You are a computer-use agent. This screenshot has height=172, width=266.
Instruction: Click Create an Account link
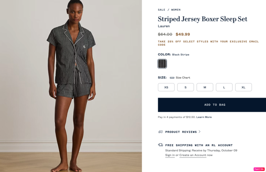click(193, 155)
